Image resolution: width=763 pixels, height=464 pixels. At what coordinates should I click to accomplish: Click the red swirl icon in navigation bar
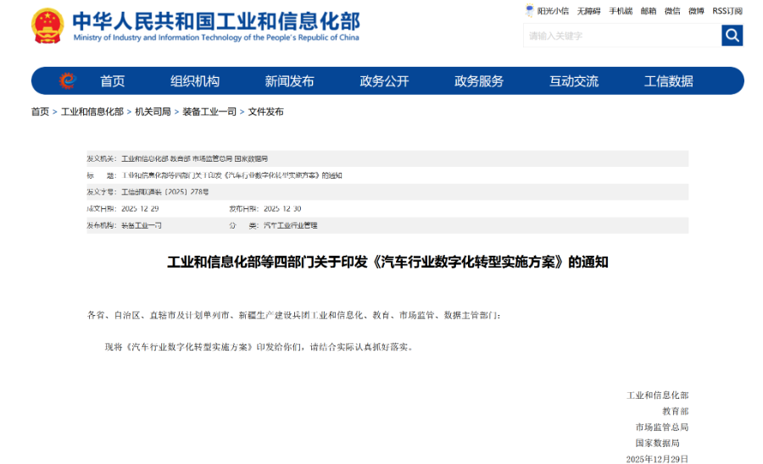pyautogui.click(x=67, y=81)
